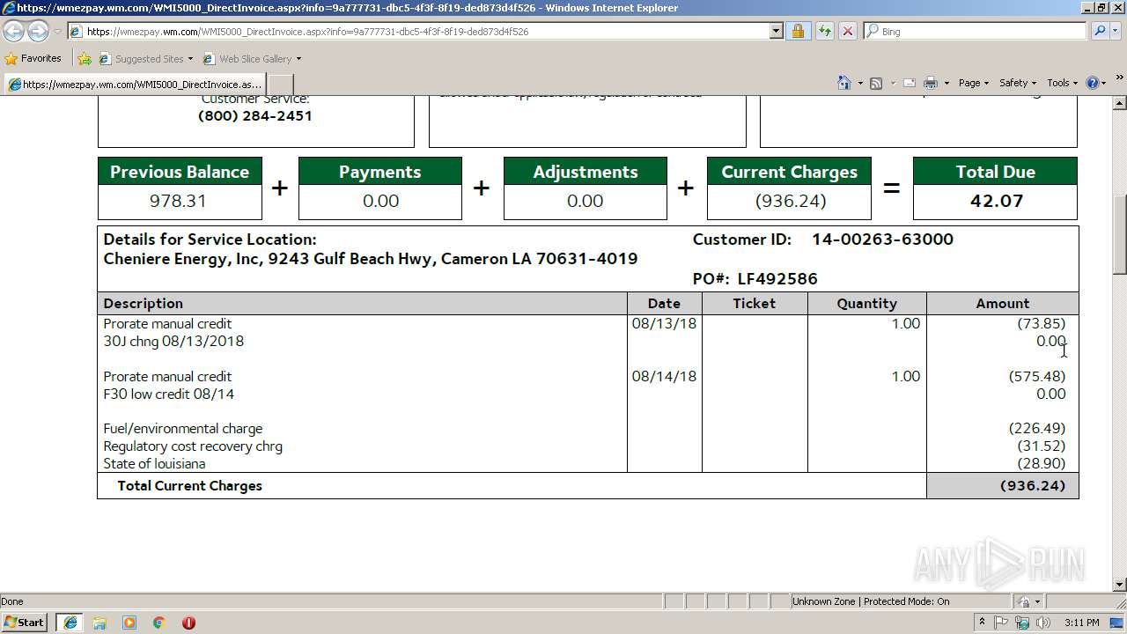Viewport: 1127px width, 634px height.
Task: Refresh the page with green arrows icon
Action: 824,31
